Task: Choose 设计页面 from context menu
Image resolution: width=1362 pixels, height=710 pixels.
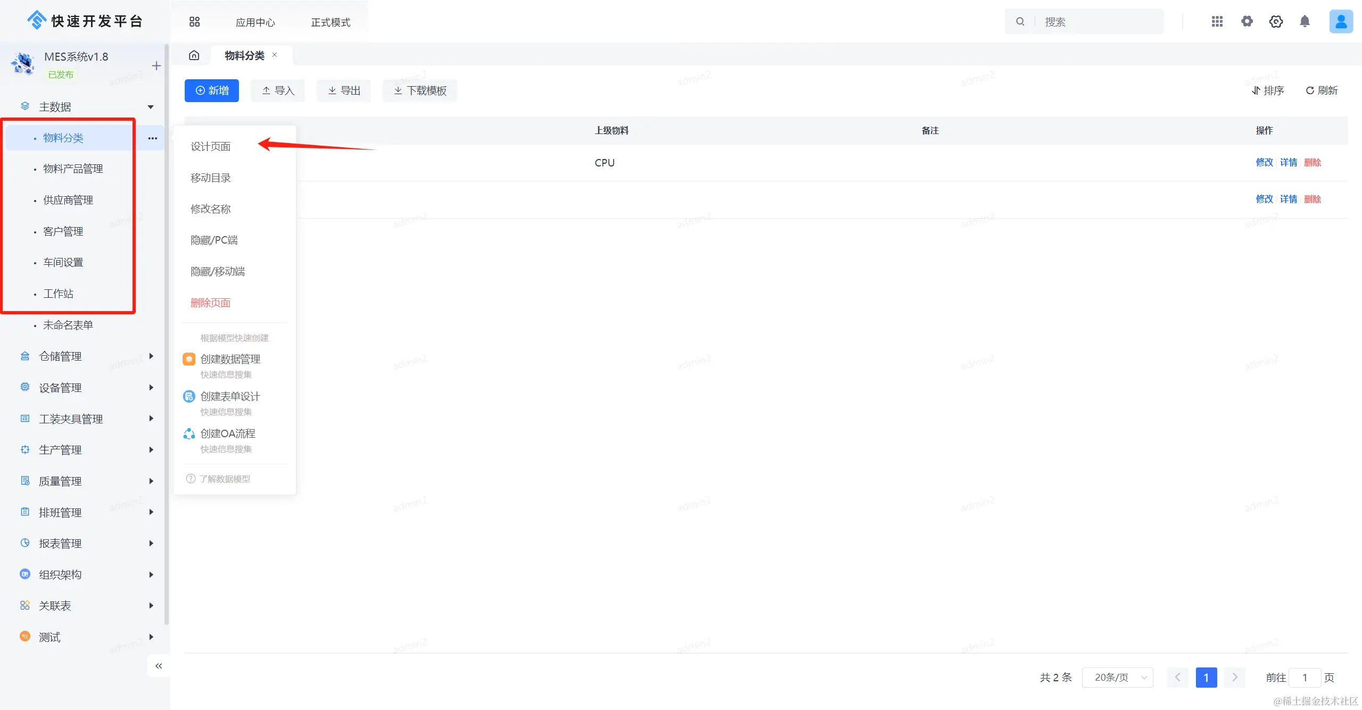Action: tap(210, 147)
